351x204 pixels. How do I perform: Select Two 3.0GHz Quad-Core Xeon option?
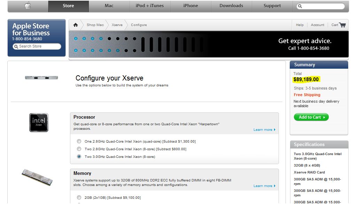(79, 156)
